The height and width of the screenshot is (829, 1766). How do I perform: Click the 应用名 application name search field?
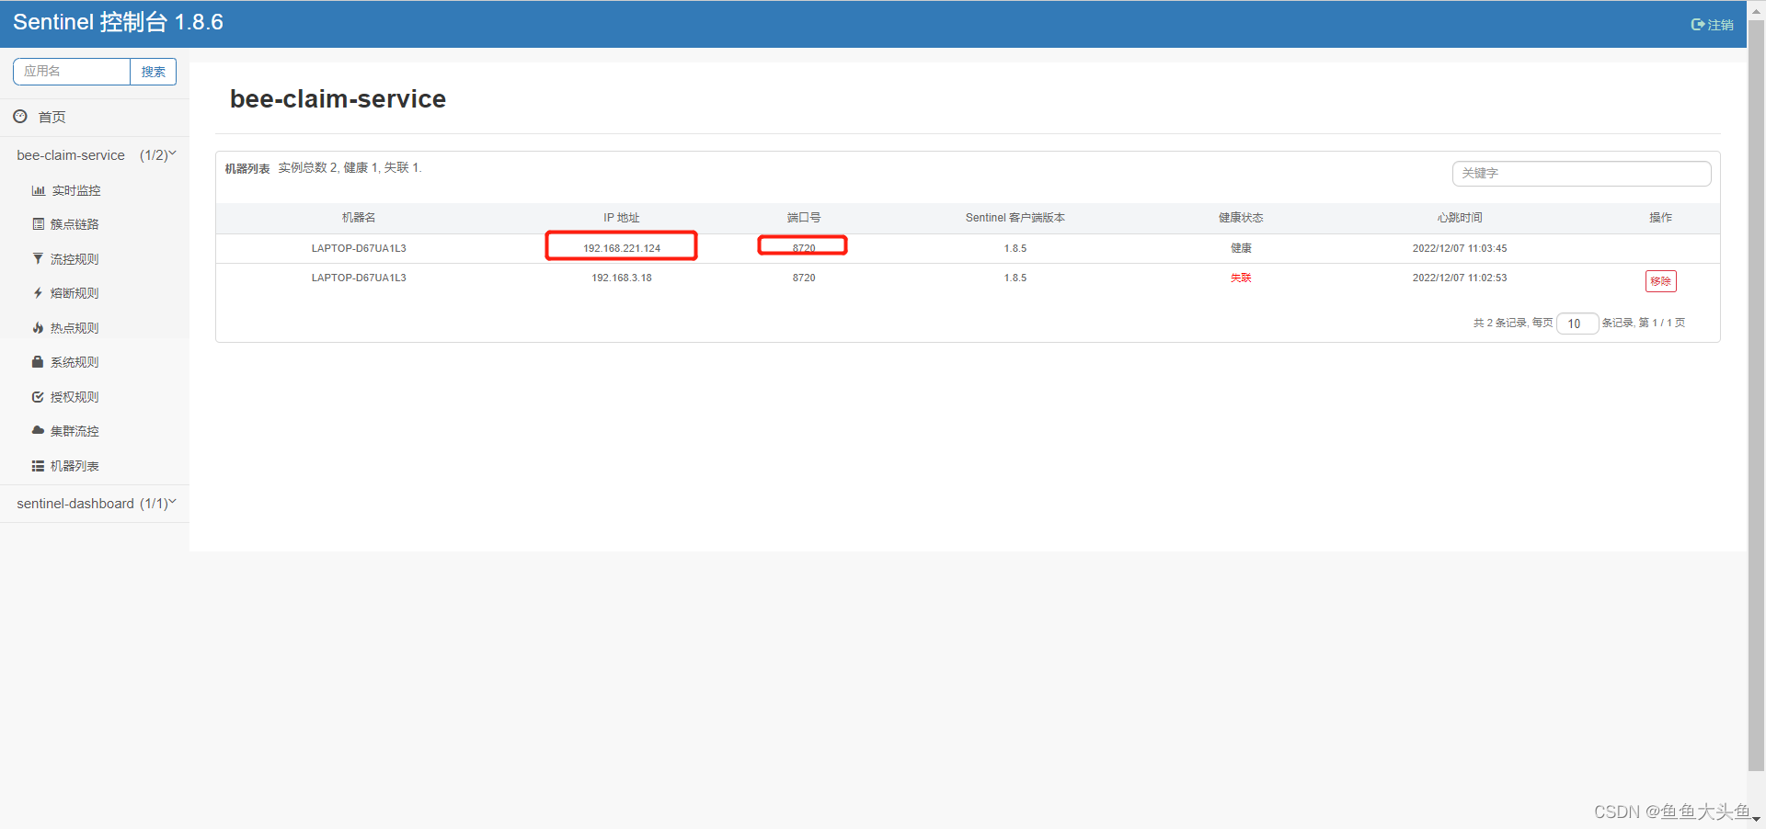(x=71, y=71)
